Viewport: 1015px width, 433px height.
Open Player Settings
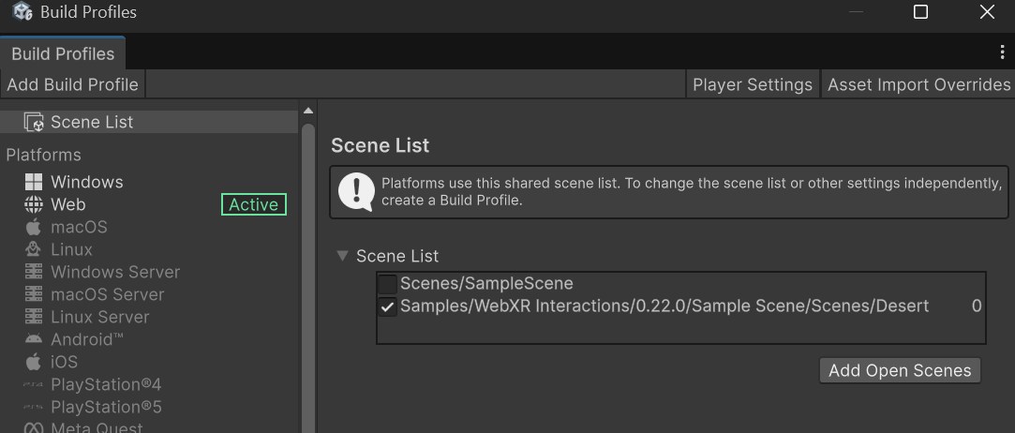(x=752, y=84)
